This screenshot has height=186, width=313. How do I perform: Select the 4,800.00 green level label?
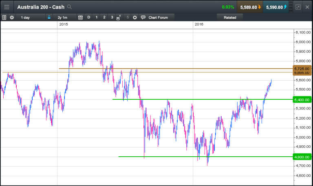pyautogui.click(x=302, y=157)
